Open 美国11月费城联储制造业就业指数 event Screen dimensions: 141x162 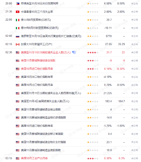point(41,109)
